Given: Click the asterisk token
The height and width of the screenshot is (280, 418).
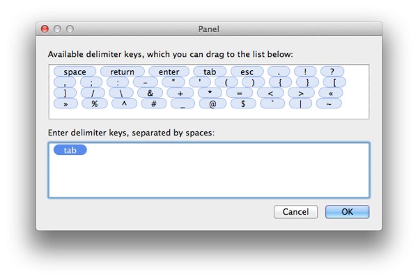Looking at the screenshot, I should [210, 93].
